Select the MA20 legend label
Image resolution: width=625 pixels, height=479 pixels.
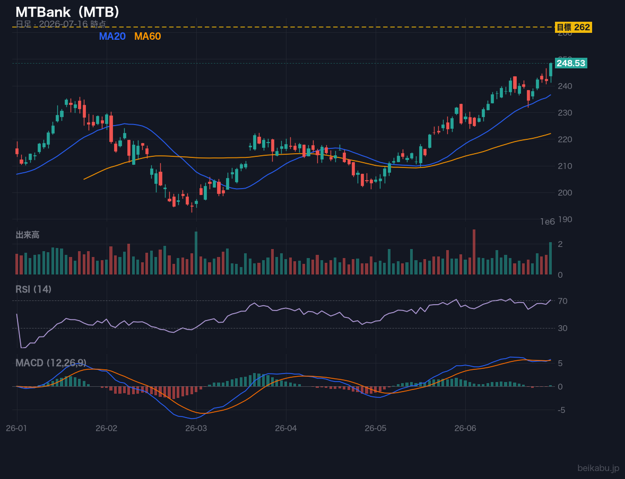112,36
